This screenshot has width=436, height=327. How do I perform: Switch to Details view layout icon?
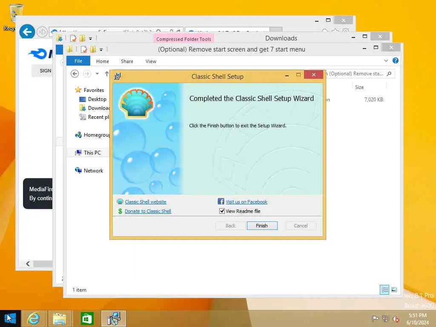[384, 290]
